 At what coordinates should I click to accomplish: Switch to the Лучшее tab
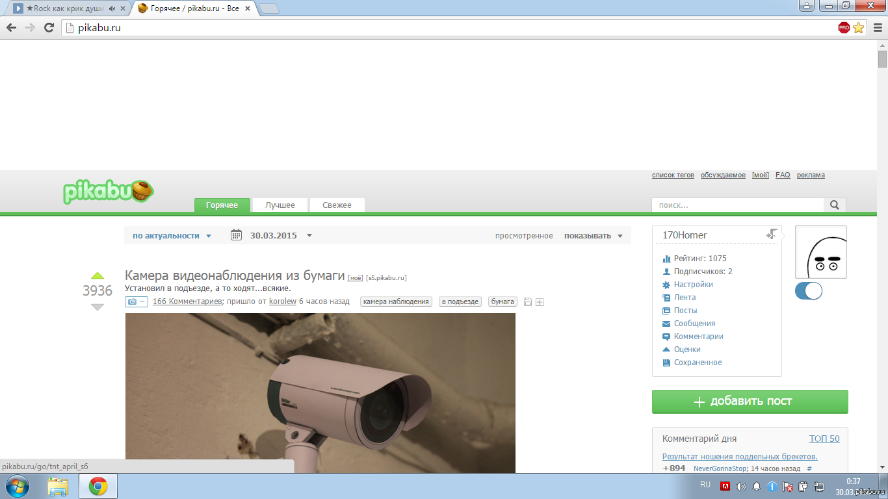click(x=280, y=205)
